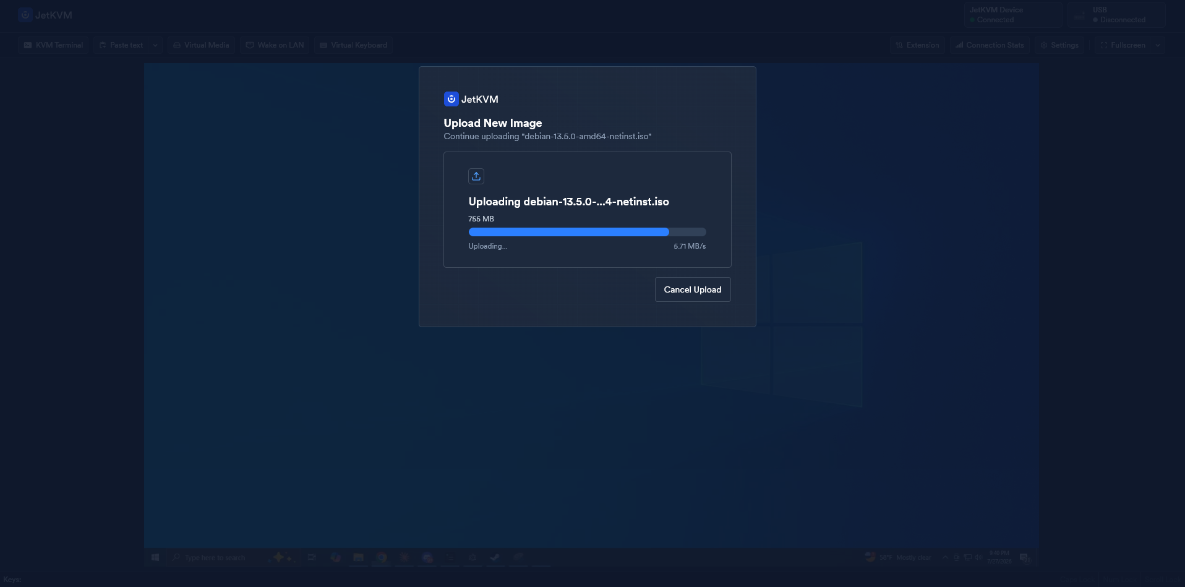This screenshot has width=1185, height=587.
Task: Show the Virtual Keyboard
Action: click(354, 45)
